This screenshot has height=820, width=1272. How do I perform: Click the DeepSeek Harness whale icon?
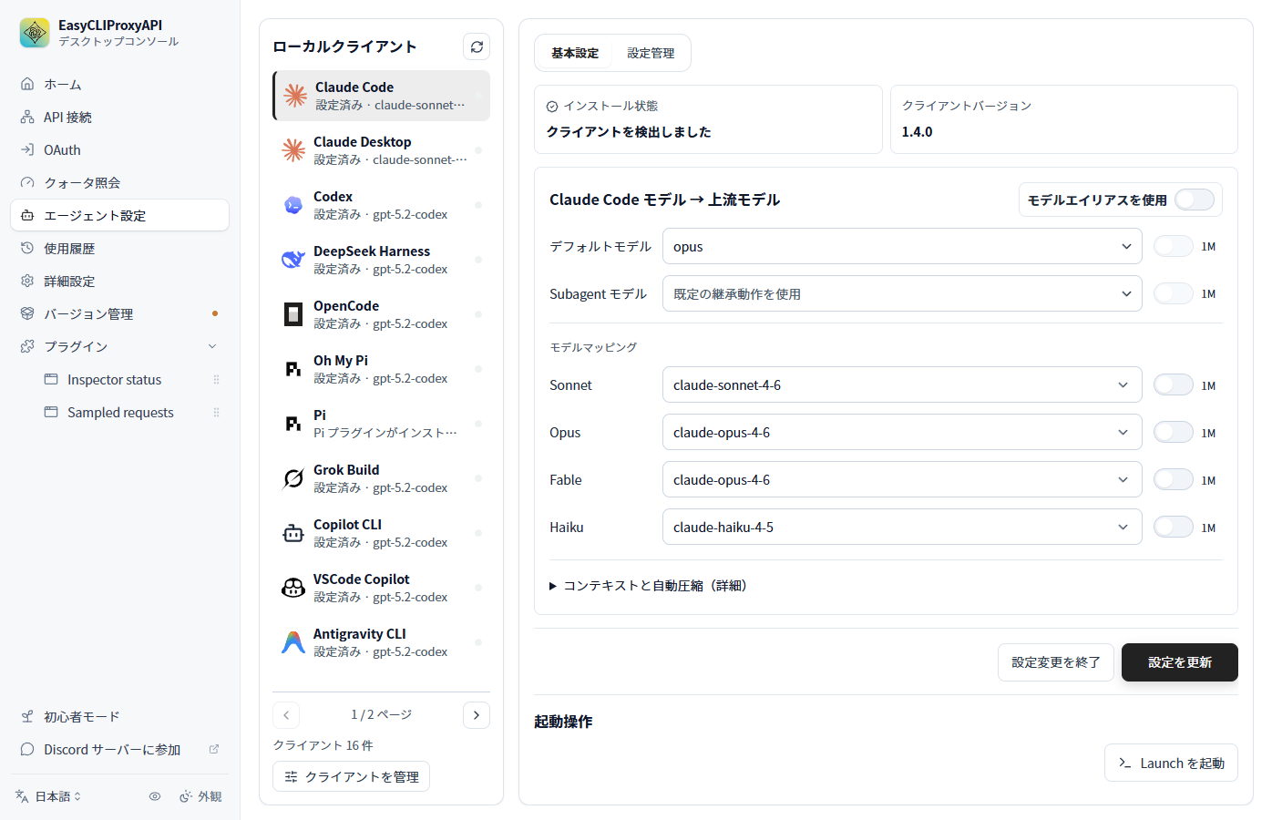pos(293,260)
